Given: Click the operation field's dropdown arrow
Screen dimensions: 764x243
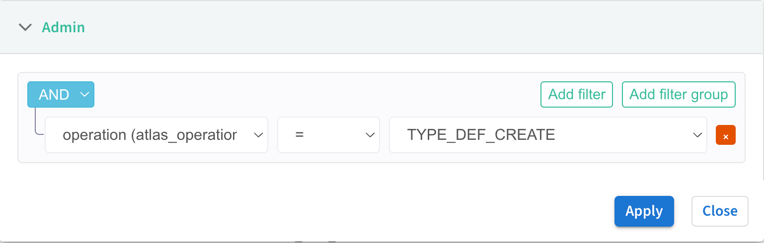Looking at the screenshot, I should (x=258, y=135).
